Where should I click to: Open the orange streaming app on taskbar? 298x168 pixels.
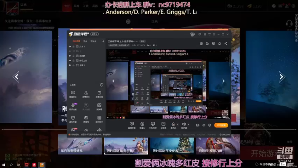pyautogui.click(x=42, y=165)
